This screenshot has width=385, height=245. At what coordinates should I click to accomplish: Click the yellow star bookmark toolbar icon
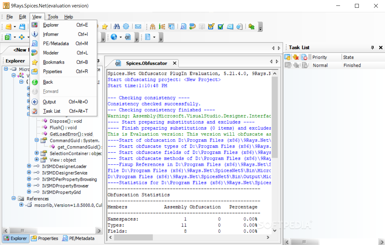[x=105, y=27]
